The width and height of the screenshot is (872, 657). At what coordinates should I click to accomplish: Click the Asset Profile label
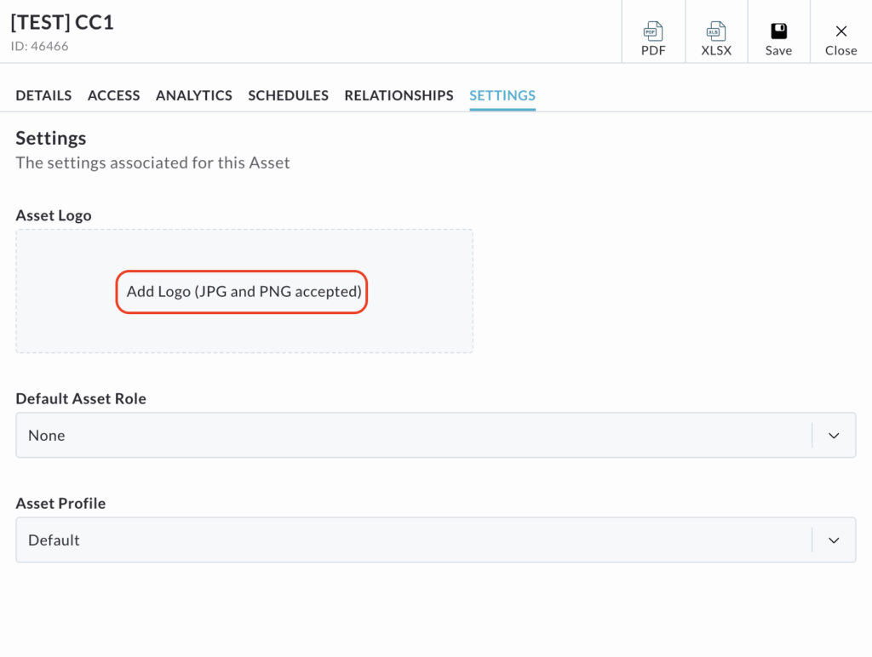coord(60,503)
